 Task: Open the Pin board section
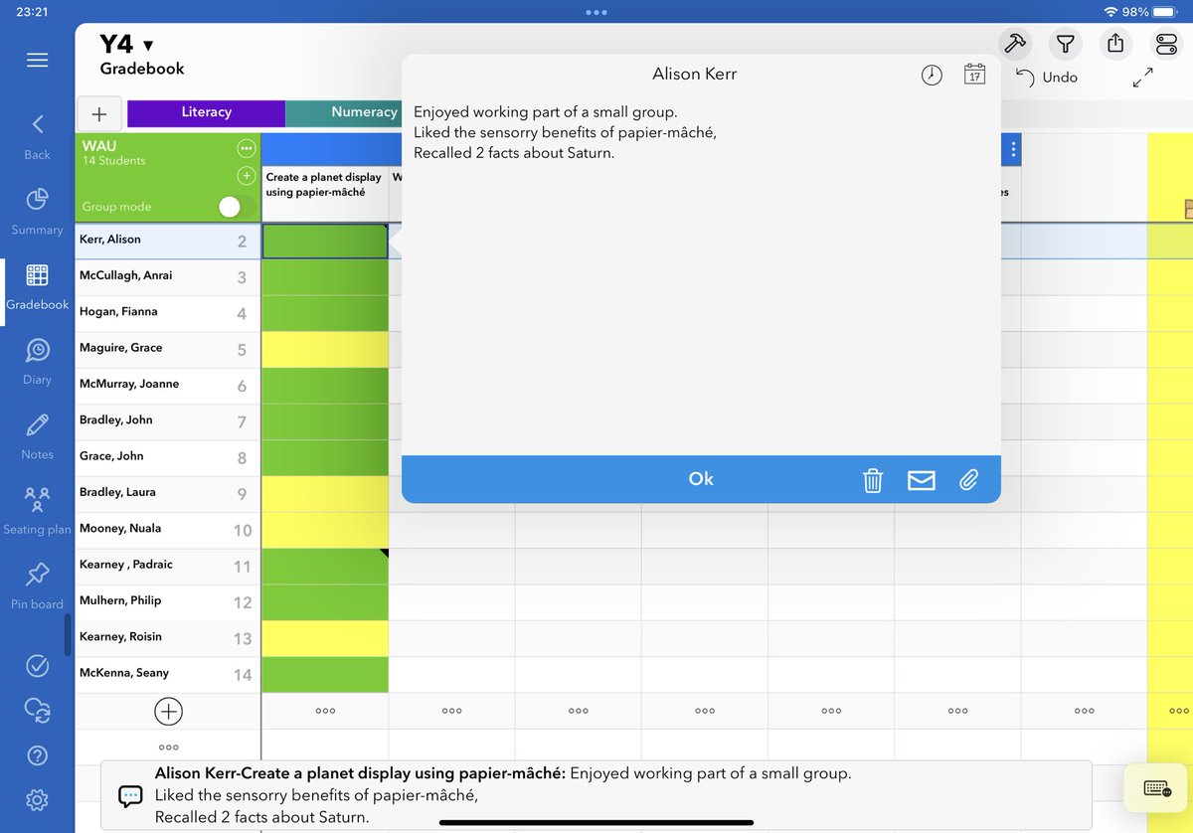pos(37,586)
